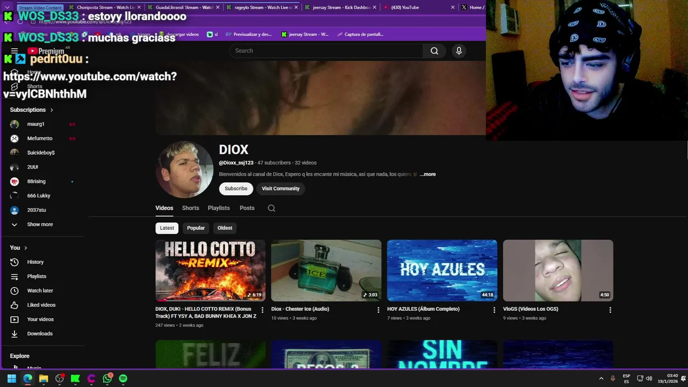This screenshot has width=688, height=387.
Task: Play the Chester Ice thumbnail
Action: pyautogui.click(x=326, y=270)
